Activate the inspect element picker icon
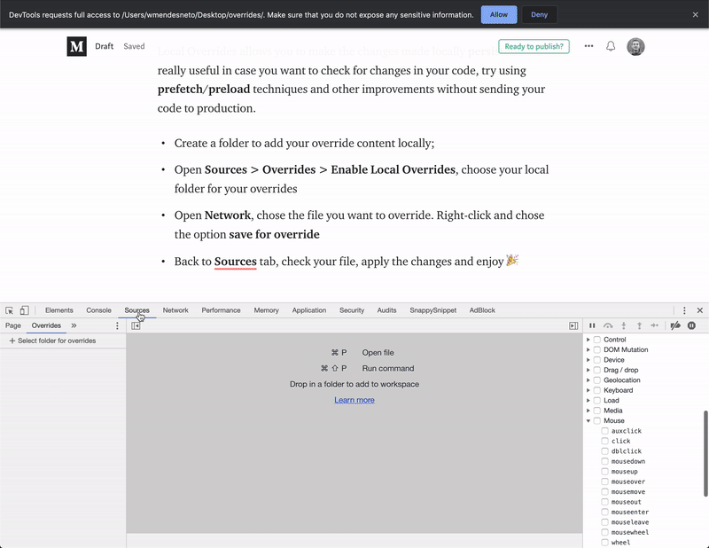 (9, 310)
